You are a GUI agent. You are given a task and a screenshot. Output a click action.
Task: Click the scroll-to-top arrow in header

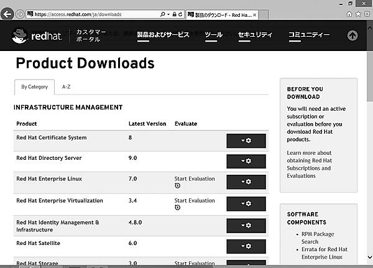click(x=352, y=35)
